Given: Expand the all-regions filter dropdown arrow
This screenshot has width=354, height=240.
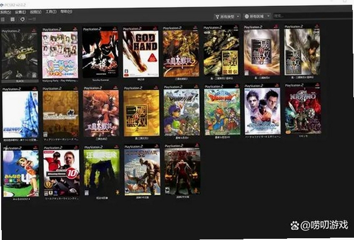Looking at the screenshot, I should [268, 16].
